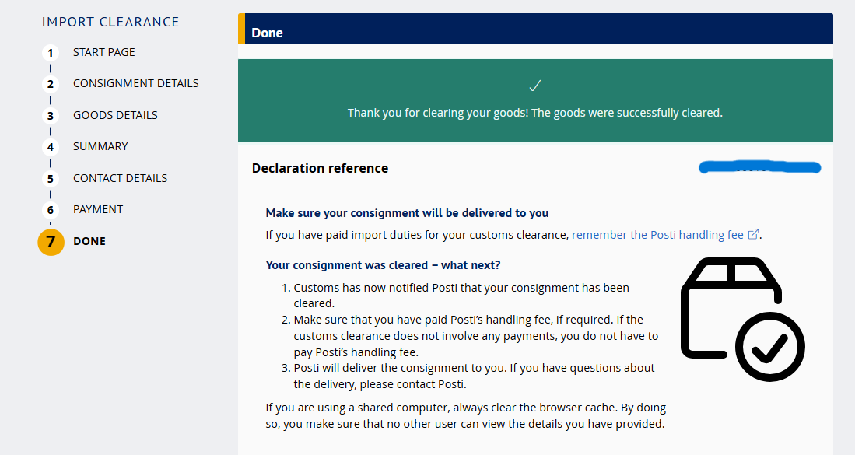Click the yellow step 7 circle

51,242
